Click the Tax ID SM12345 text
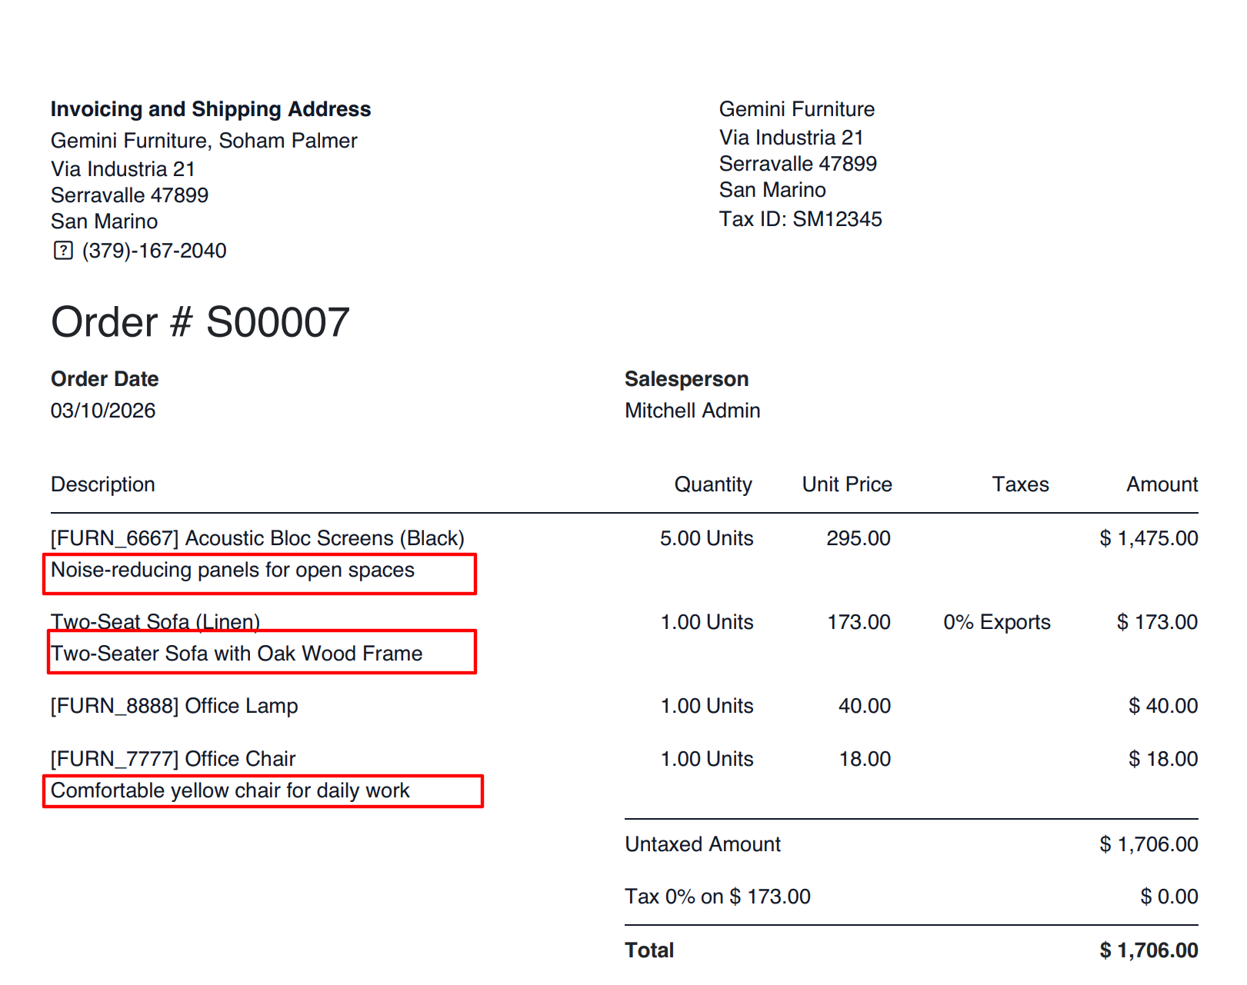This screenshot has height=985, width=1247. click(800, 219)
